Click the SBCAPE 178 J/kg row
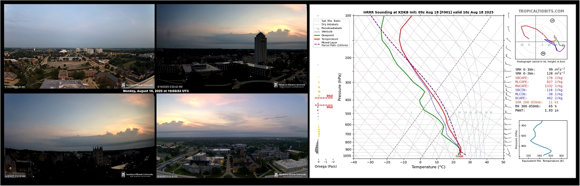 539,78
